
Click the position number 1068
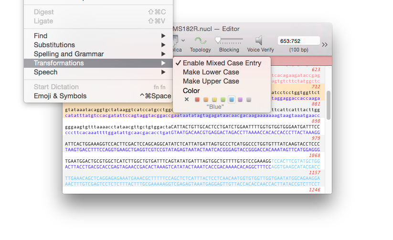[315, 156]
